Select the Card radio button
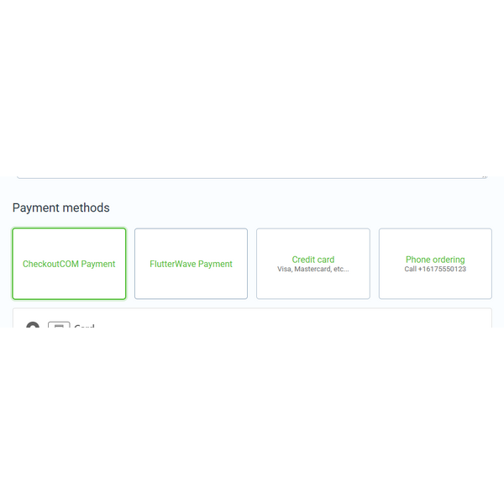This screenshot has height=504, width=504. point(33,326)
